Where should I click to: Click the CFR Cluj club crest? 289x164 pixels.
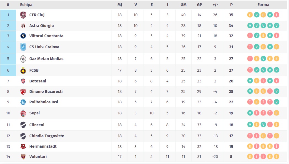point(23,15)
